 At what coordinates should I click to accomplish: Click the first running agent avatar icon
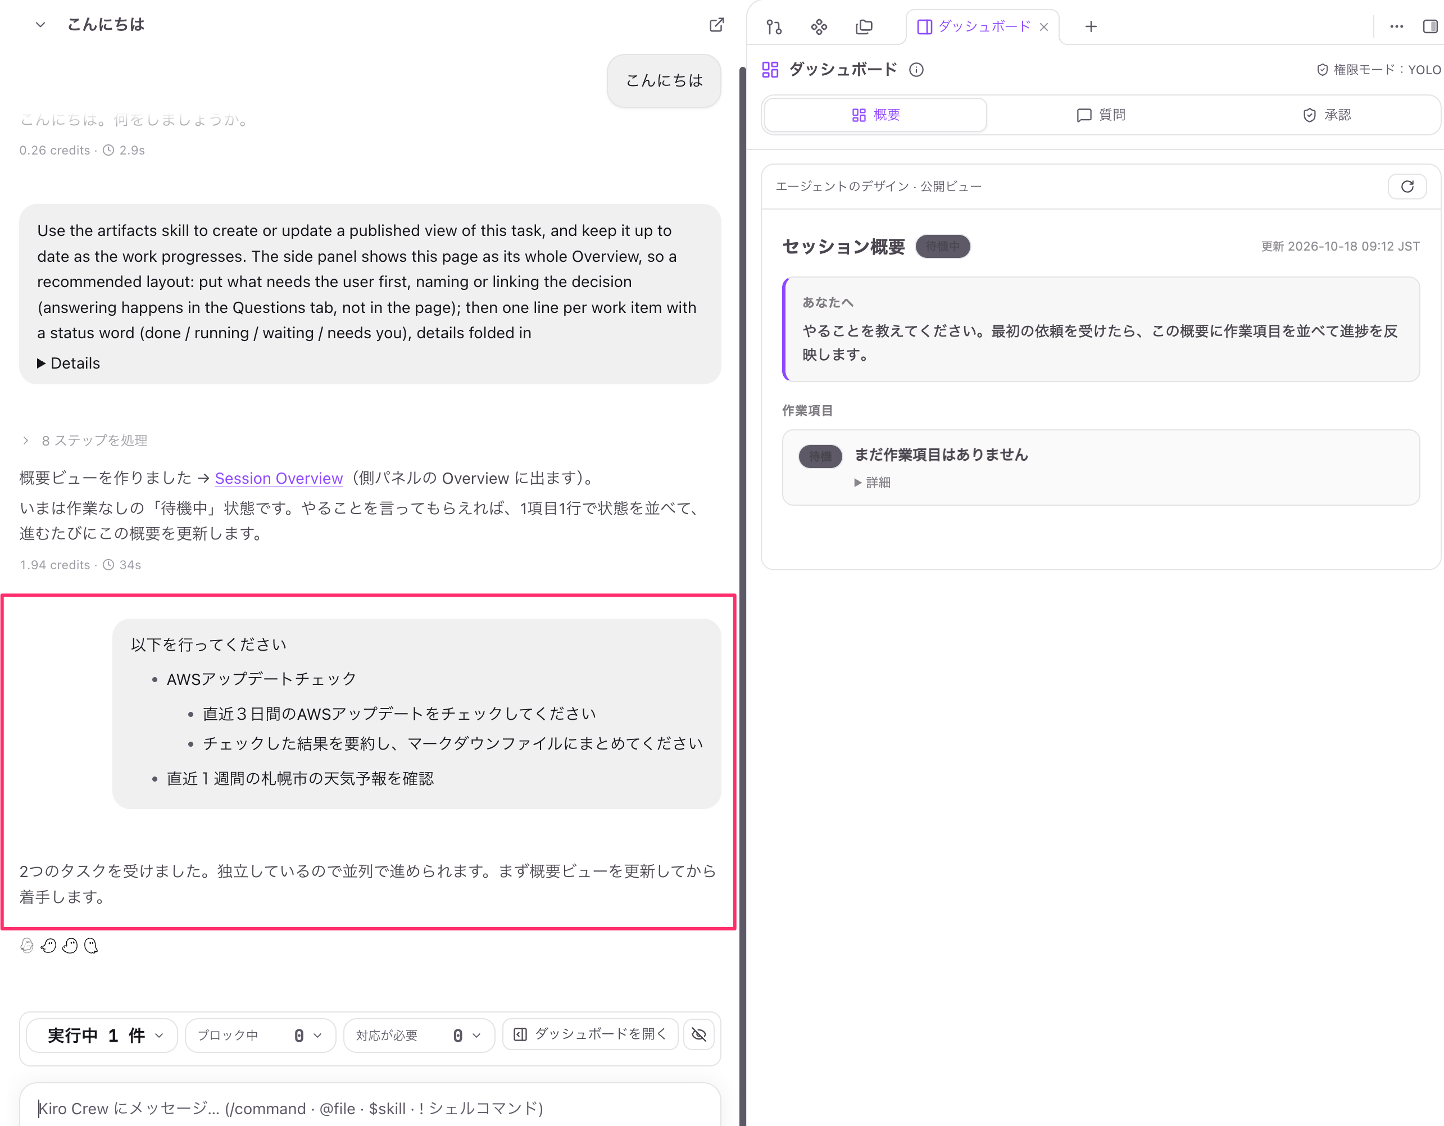[27, 946]
